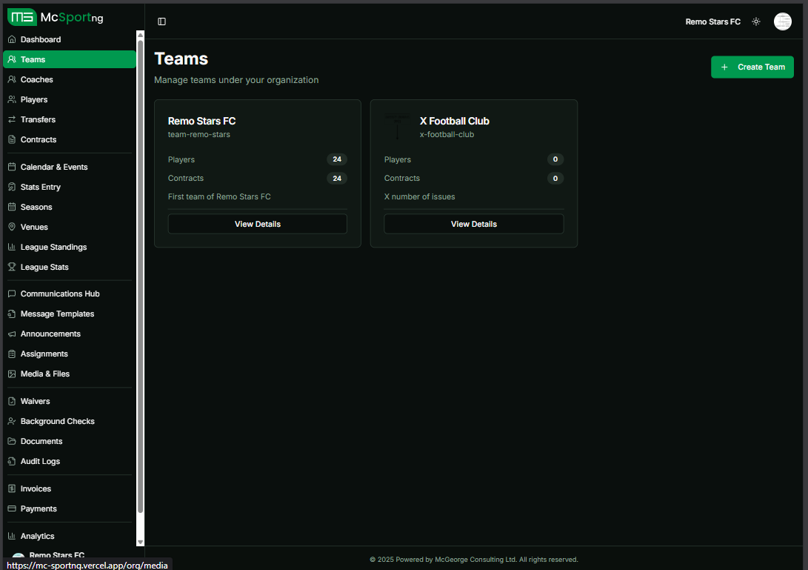Click the Audit Logs icon

pos(12,461)
